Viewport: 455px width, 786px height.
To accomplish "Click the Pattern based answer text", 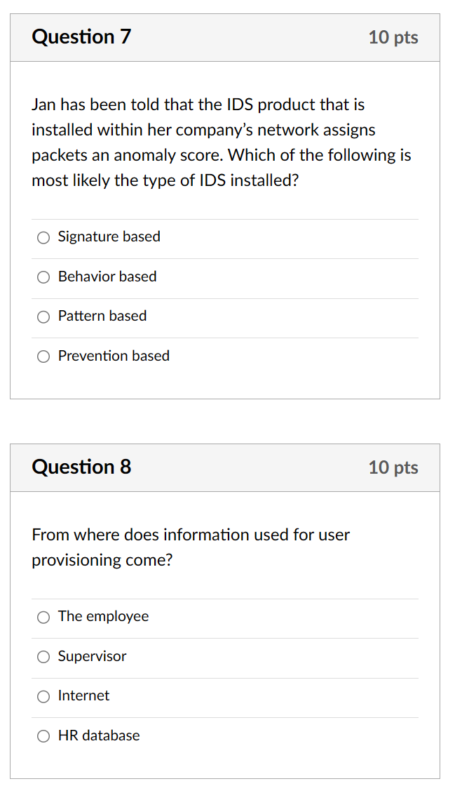I will click(x=102, y=316).
